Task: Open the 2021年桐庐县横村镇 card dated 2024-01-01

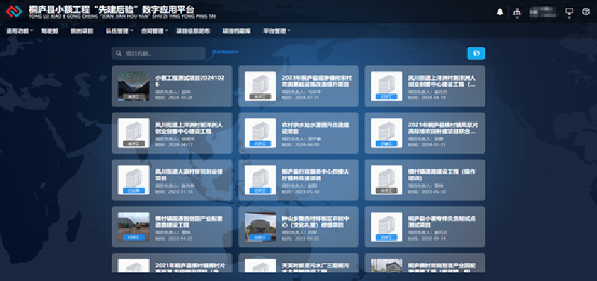Action: tap(425, 133)
